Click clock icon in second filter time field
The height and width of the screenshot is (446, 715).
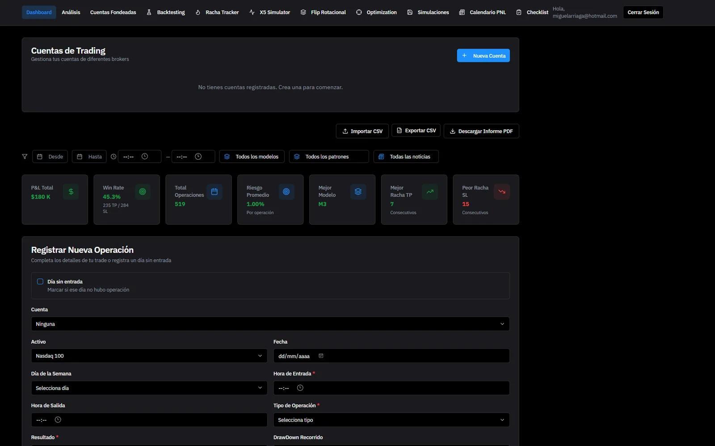click(198, 157)
